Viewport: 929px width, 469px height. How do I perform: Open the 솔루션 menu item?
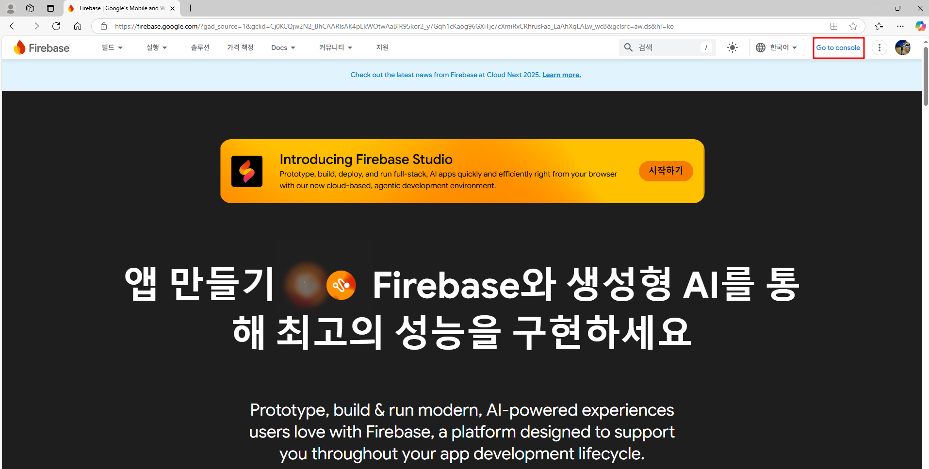click(200, 48)
